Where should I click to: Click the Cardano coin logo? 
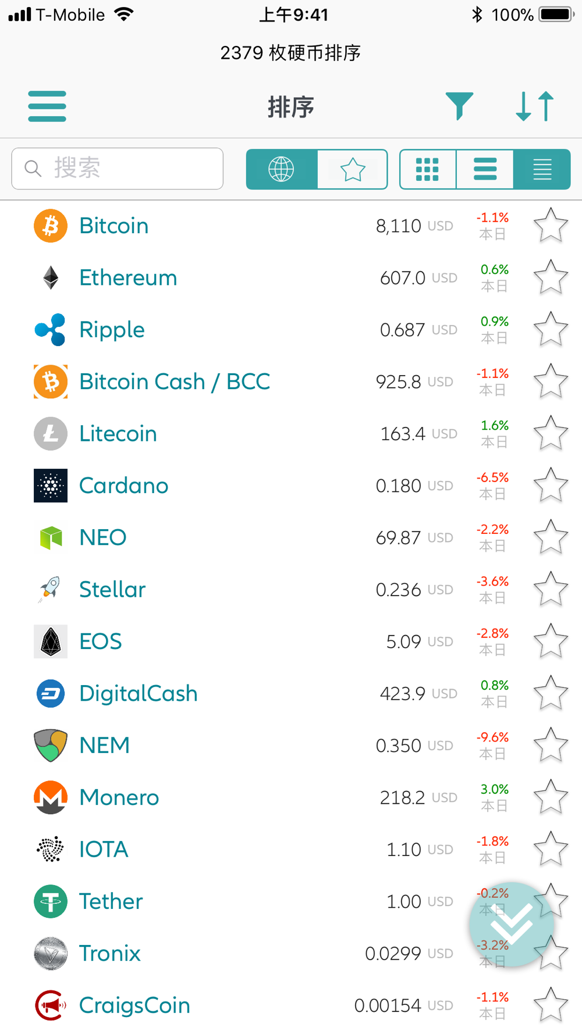click(51, 486)
